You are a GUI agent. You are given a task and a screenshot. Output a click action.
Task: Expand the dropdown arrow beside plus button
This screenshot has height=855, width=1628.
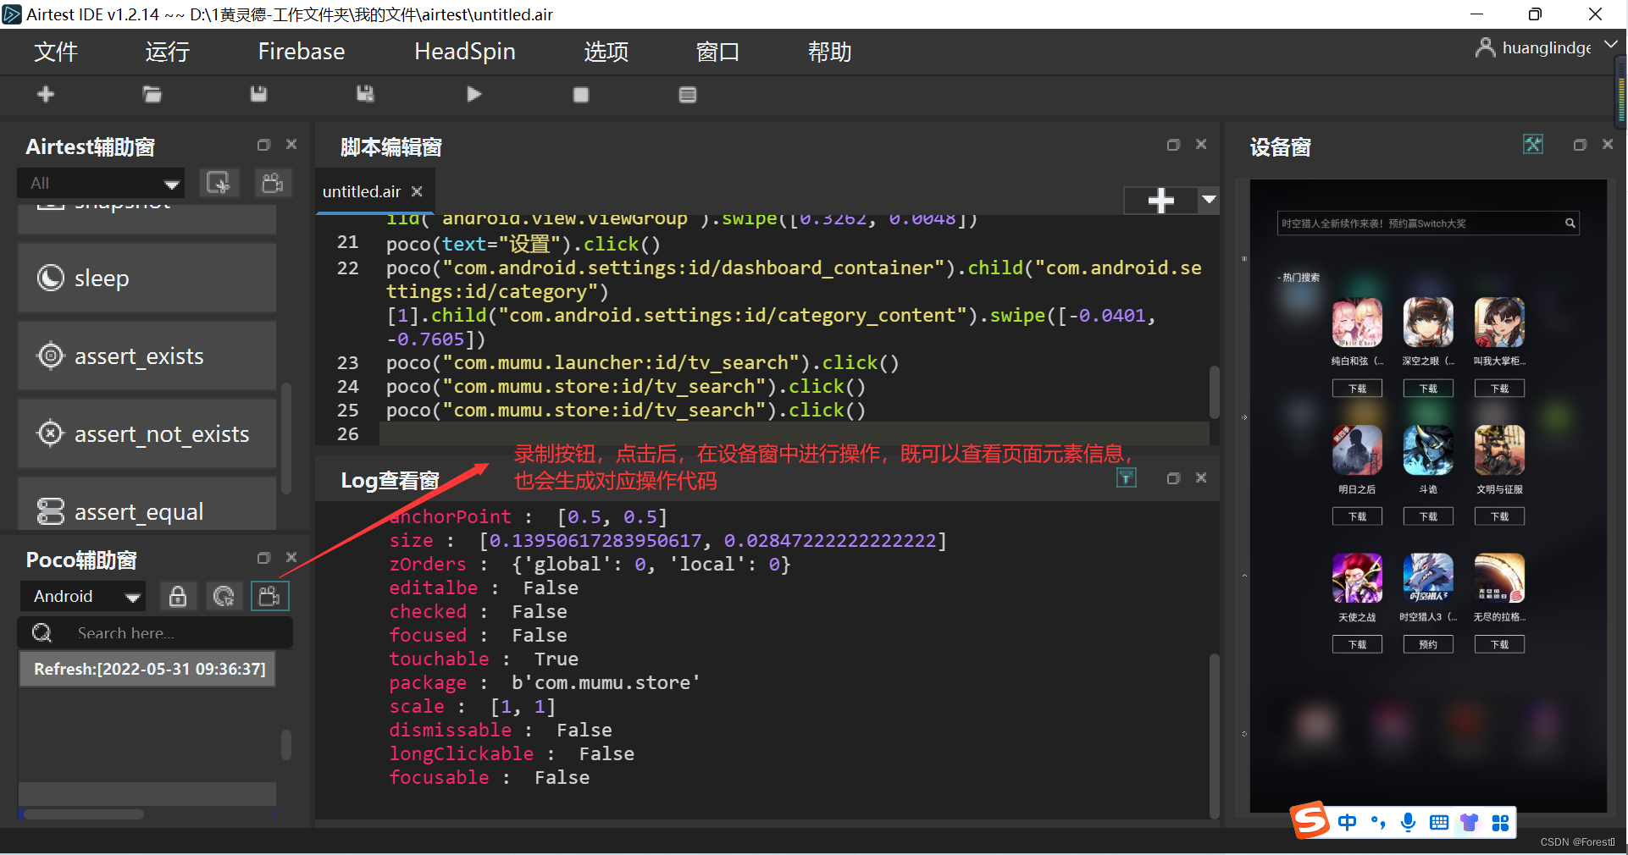[x=1209, y=201]
